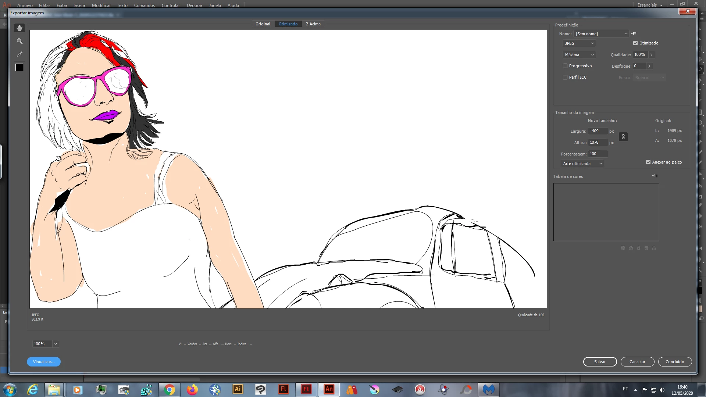This screenshot has width=706, height=397.
Task: Click the Salvar button
Action: [600, 362]
